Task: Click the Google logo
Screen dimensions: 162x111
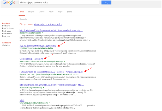Action: pyautogui.click(x=8, y=3)
